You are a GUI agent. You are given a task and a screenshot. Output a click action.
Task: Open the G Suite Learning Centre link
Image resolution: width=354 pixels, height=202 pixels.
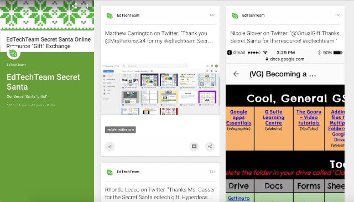[273, 117]
